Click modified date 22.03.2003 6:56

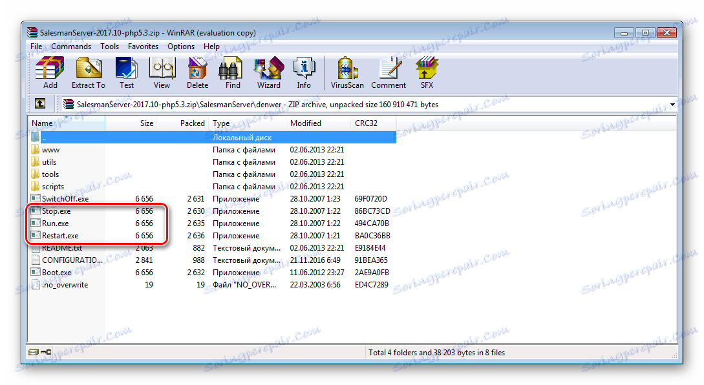pyautogui.click(x=315, y=284)
